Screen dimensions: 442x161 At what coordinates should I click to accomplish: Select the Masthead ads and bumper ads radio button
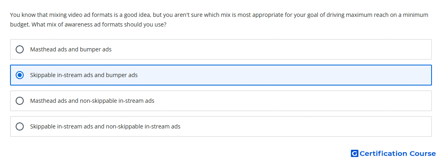pyautogui.click(x=19, y=49)
